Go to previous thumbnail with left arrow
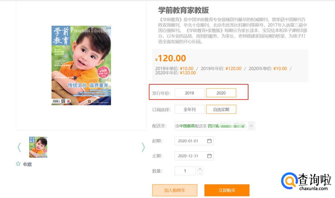Image resolution: width=335 pixels, height=198 pixels. coord(19,147)
